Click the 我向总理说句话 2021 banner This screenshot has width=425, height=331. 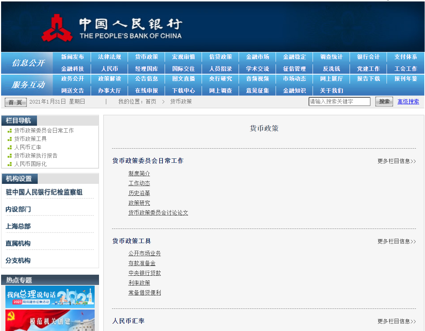50,297
